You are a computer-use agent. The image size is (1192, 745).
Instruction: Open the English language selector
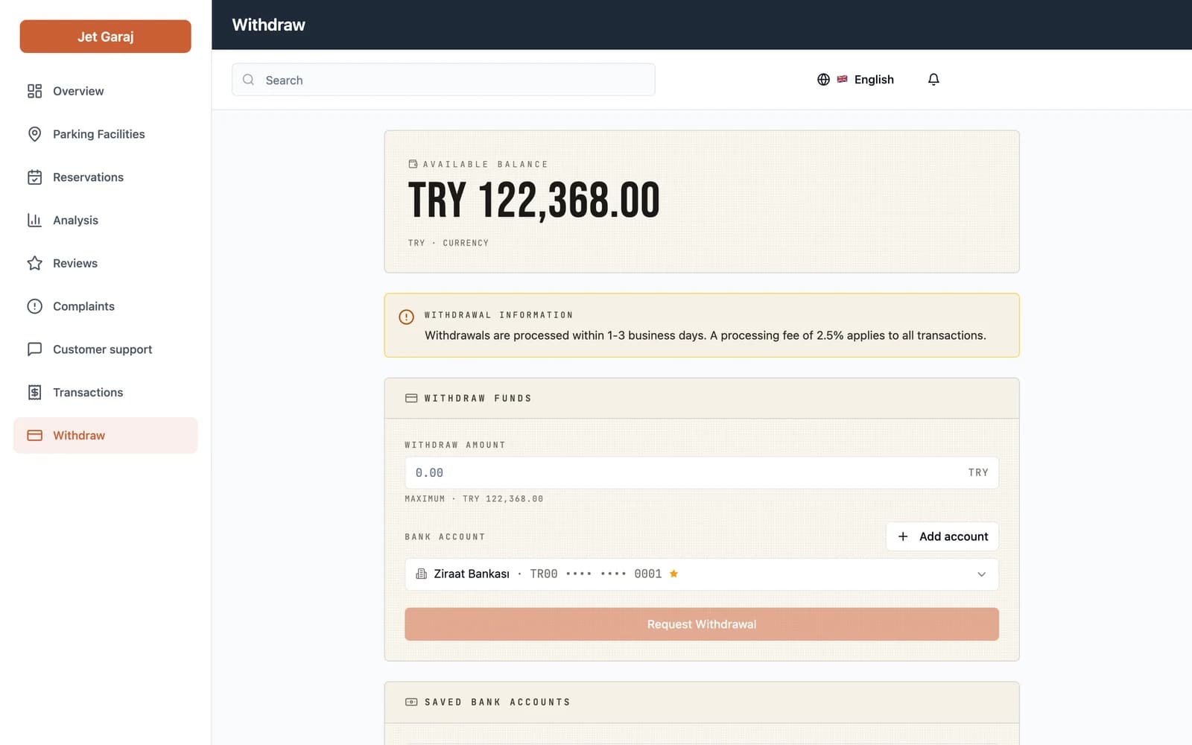(x=855, y=80)
